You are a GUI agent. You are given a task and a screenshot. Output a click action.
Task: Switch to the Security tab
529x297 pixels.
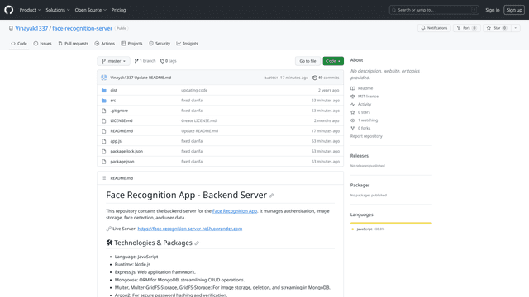160,44
